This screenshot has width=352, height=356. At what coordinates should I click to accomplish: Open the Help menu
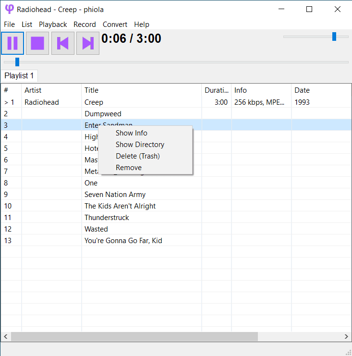142,25
